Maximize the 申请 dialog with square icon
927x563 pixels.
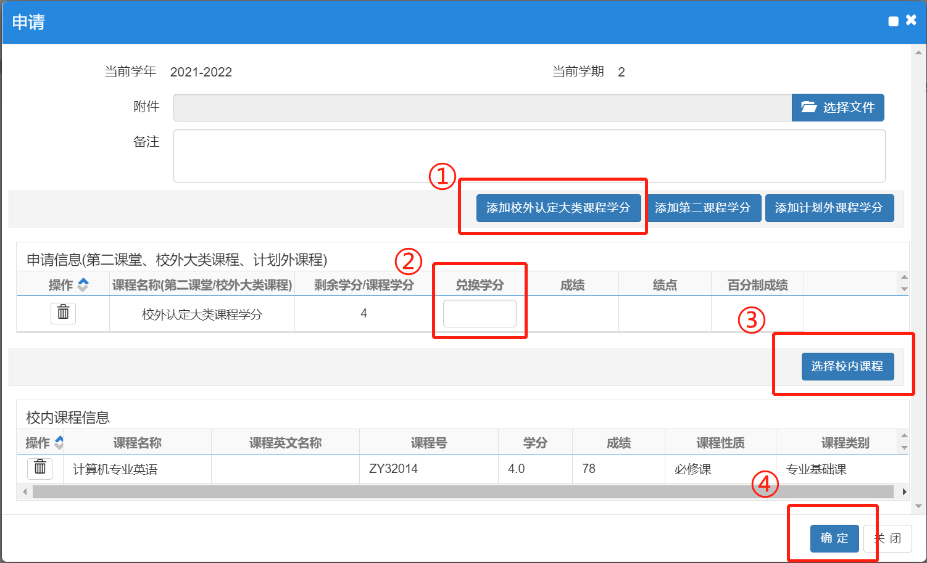[x=893, y=22]
